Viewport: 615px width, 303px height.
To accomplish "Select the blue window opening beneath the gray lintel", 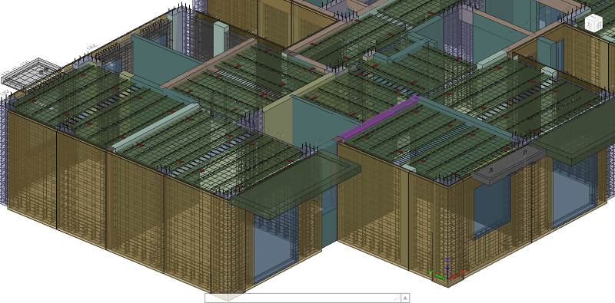I will click(x=491, y=207).
